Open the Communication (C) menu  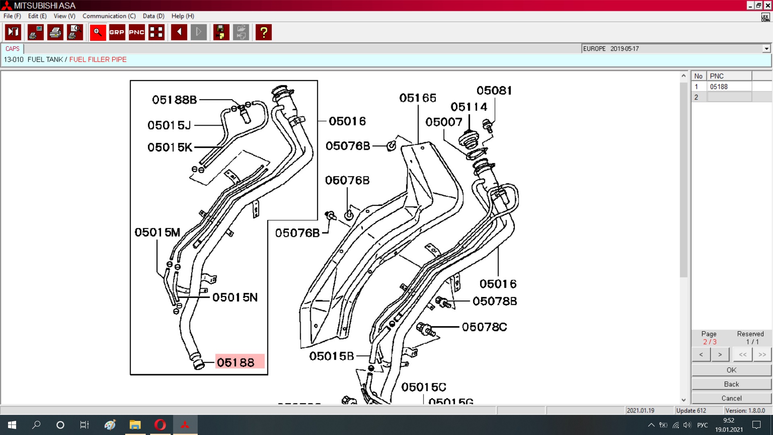click(x=109, y=16)
